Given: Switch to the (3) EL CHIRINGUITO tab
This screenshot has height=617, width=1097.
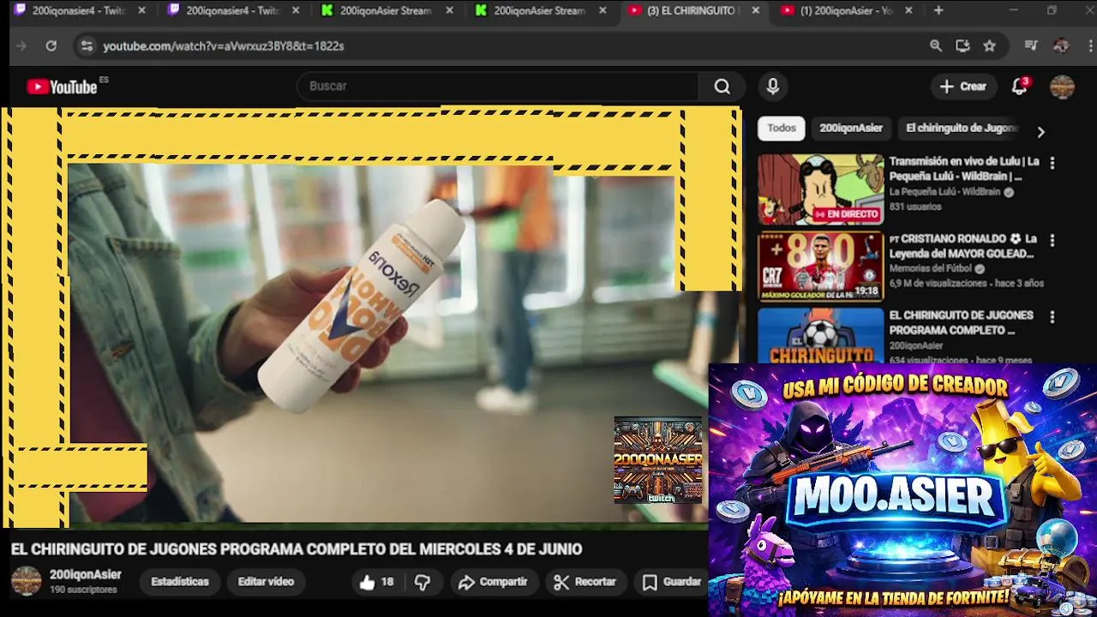Looking at the screenshot, I should tap(694, 10).
